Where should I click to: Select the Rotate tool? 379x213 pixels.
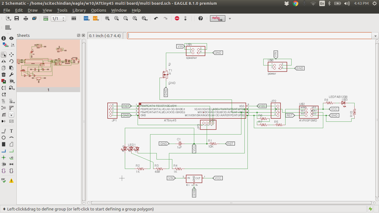pyautogui.click(x=11, y=61)
